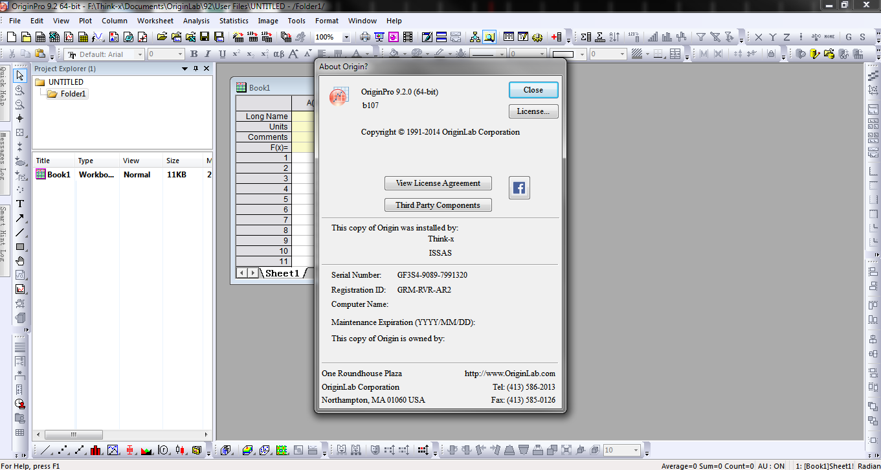Click the View License Agreement button

coord(438,183)
